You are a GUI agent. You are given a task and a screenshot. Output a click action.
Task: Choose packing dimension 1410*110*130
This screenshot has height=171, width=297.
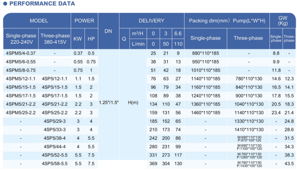(249, 130)
